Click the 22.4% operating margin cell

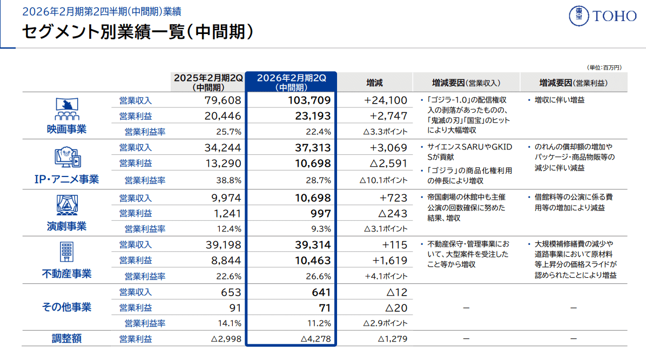coord(319,131)
